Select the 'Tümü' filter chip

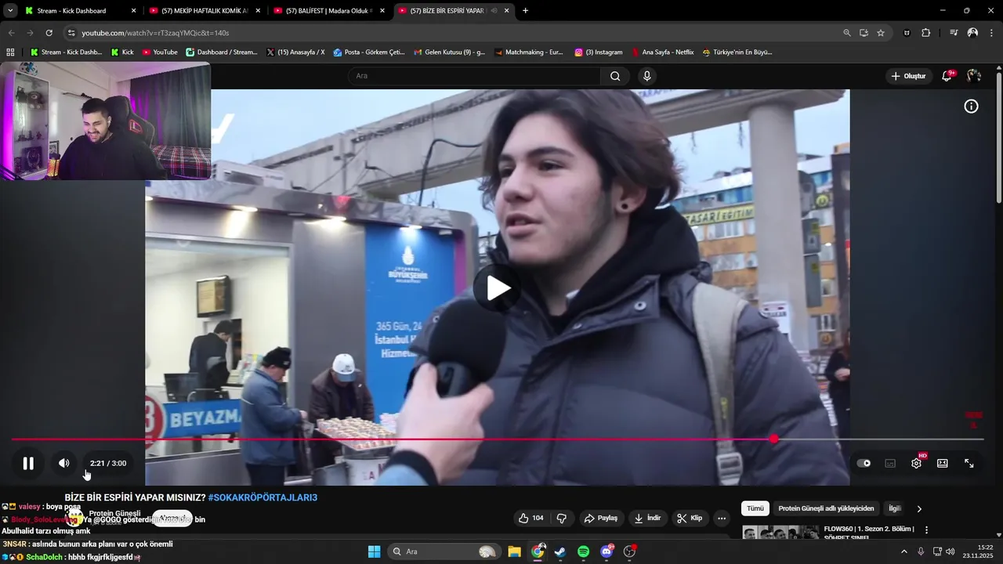755,508
